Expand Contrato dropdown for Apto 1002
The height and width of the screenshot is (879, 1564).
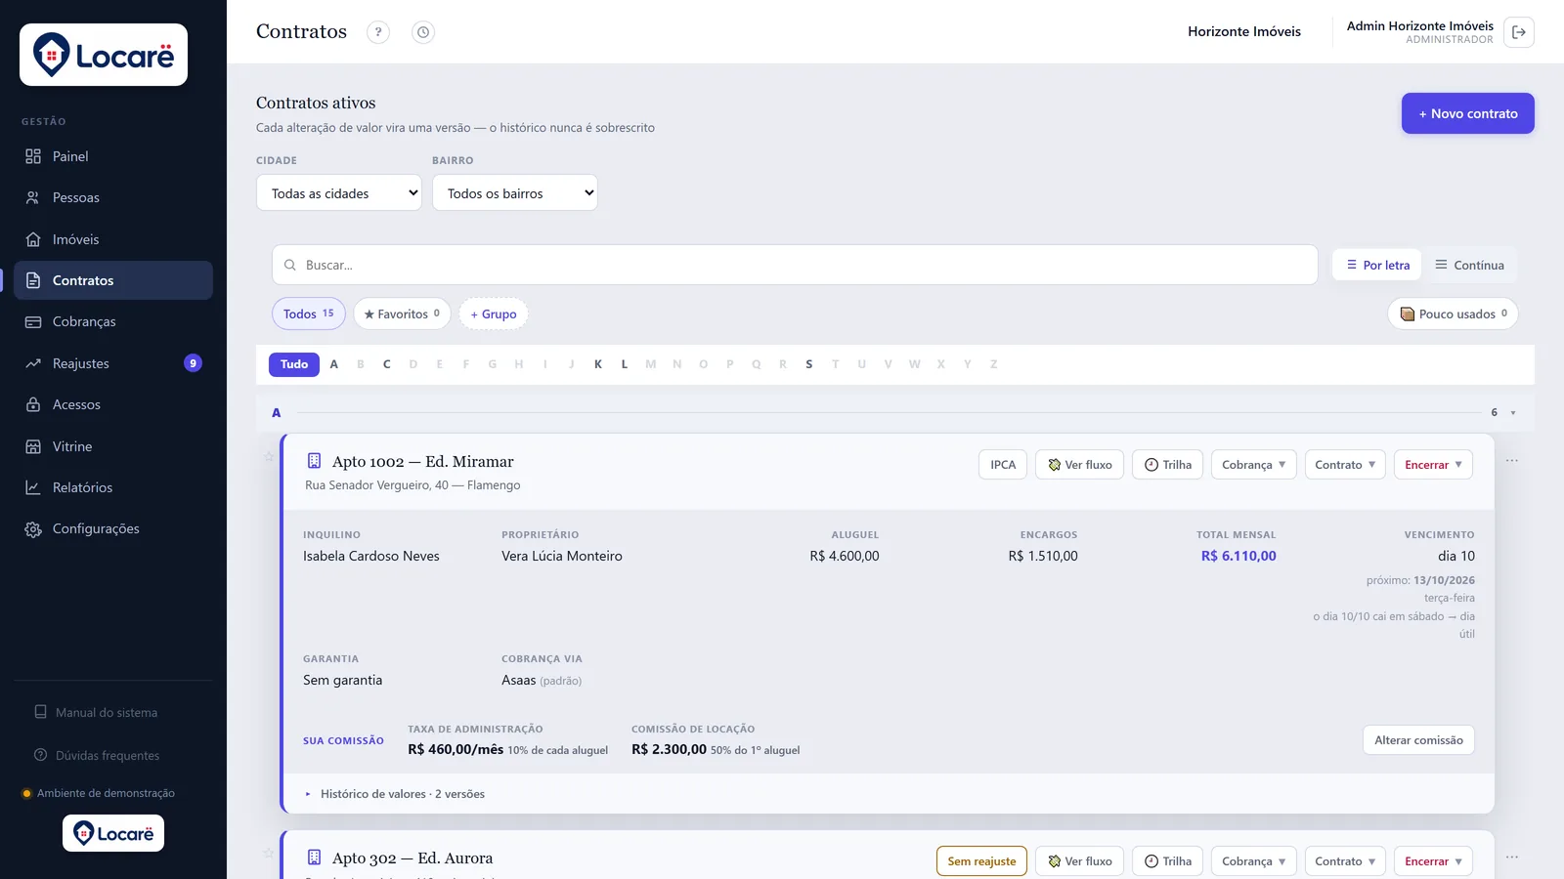1345,465
